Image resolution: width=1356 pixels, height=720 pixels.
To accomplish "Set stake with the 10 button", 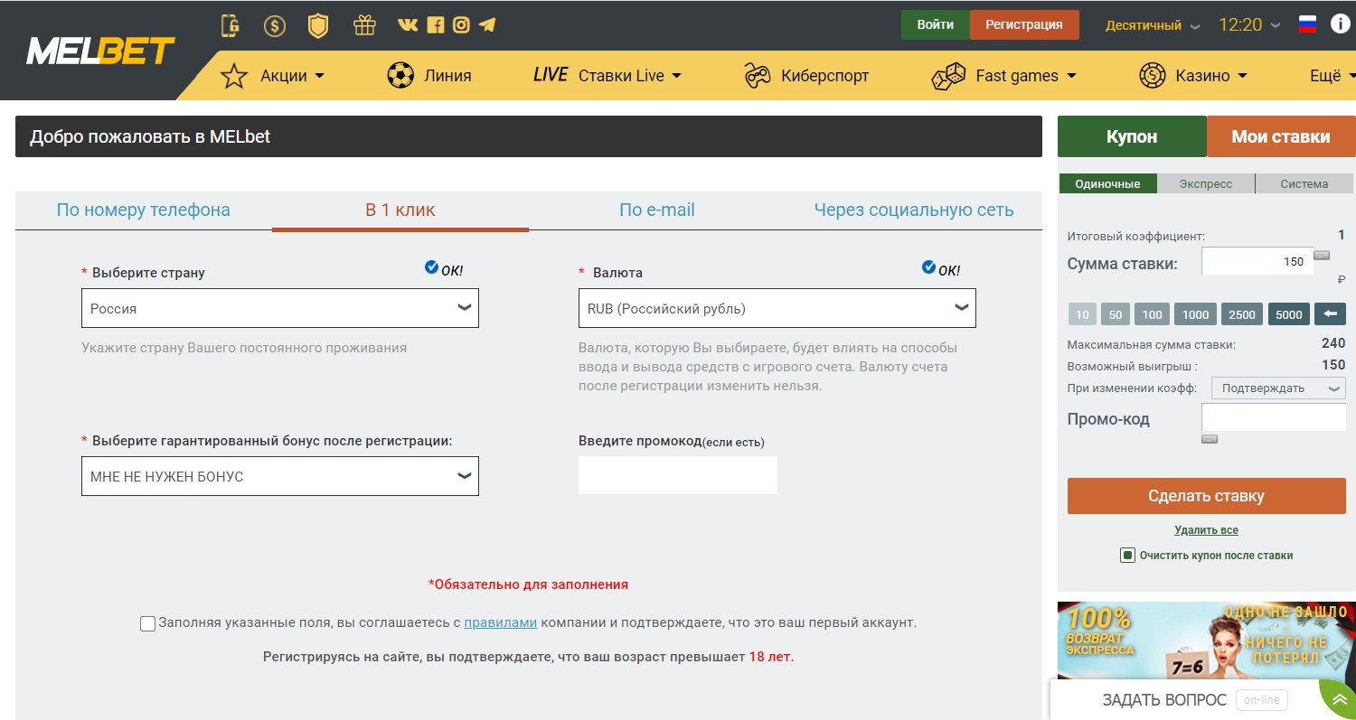I will click(x=1082, y=314).
